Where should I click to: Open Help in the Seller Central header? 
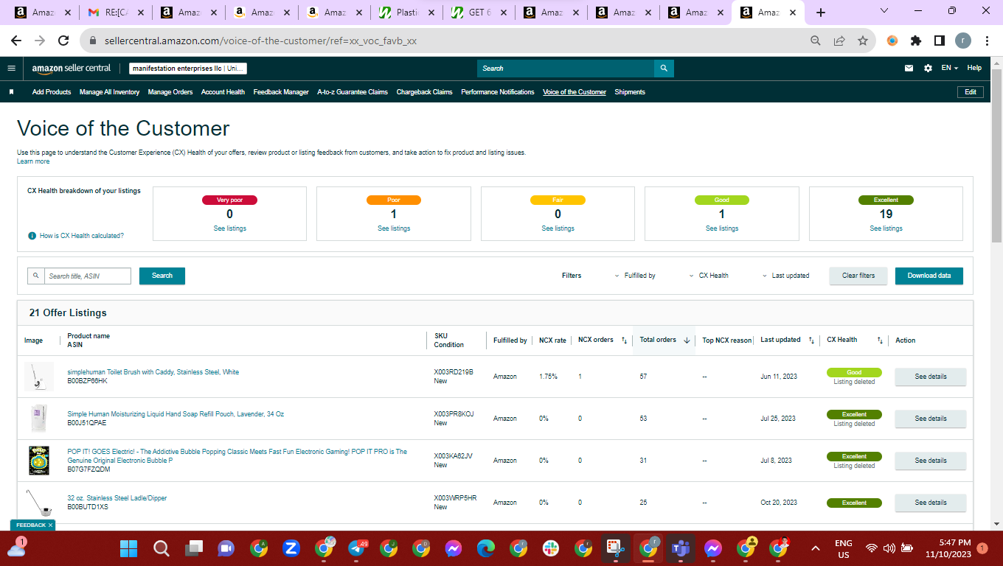(974, 68)
